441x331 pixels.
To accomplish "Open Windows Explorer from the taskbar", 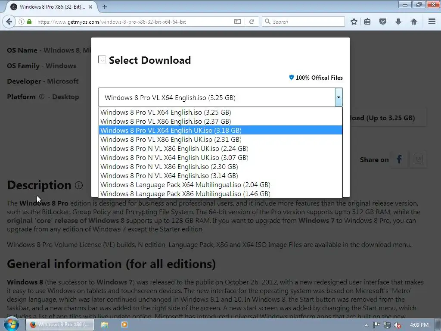I will click(105, 325).
